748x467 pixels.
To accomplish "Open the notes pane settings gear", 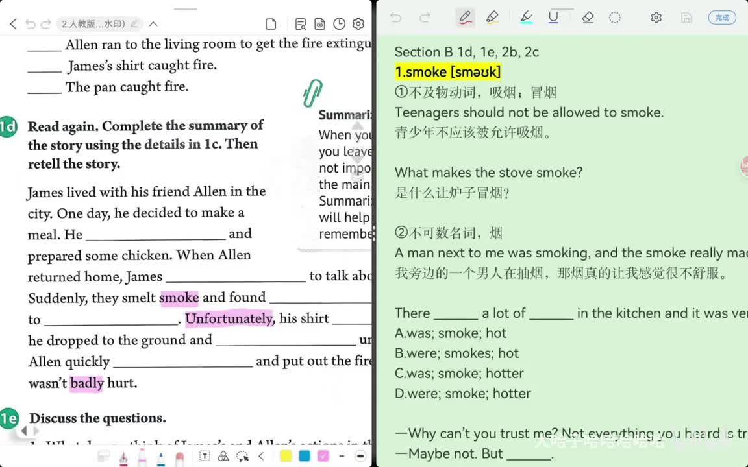I will tap(656, 18).
